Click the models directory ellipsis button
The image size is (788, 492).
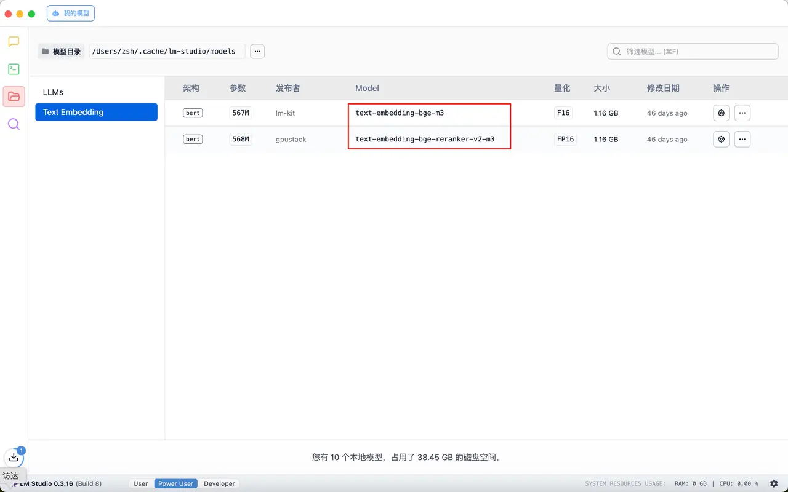(x=257, y=51)
